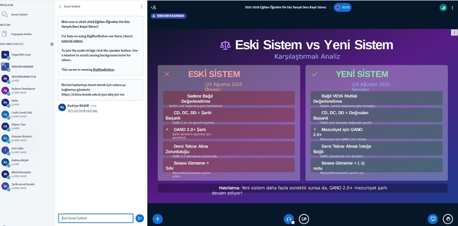This screenshot has height=226, width=458.
Task: Focus the İleti Genel Sohbet message field
Action: coord(96,218)
